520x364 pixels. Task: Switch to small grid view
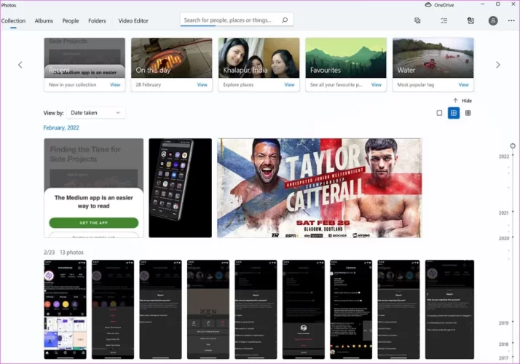tap(468, 113)
